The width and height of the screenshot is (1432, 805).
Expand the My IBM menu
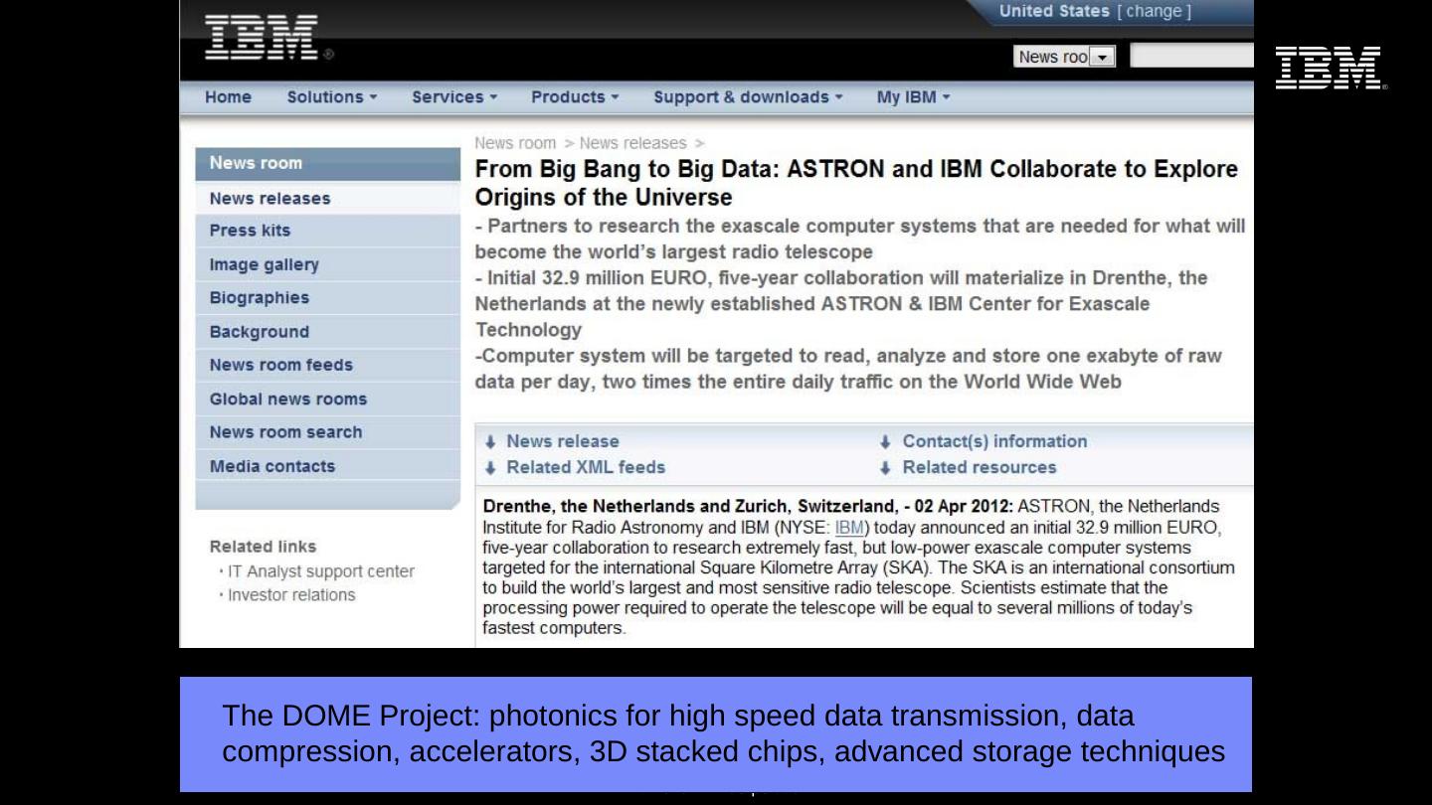pos(913,97)
